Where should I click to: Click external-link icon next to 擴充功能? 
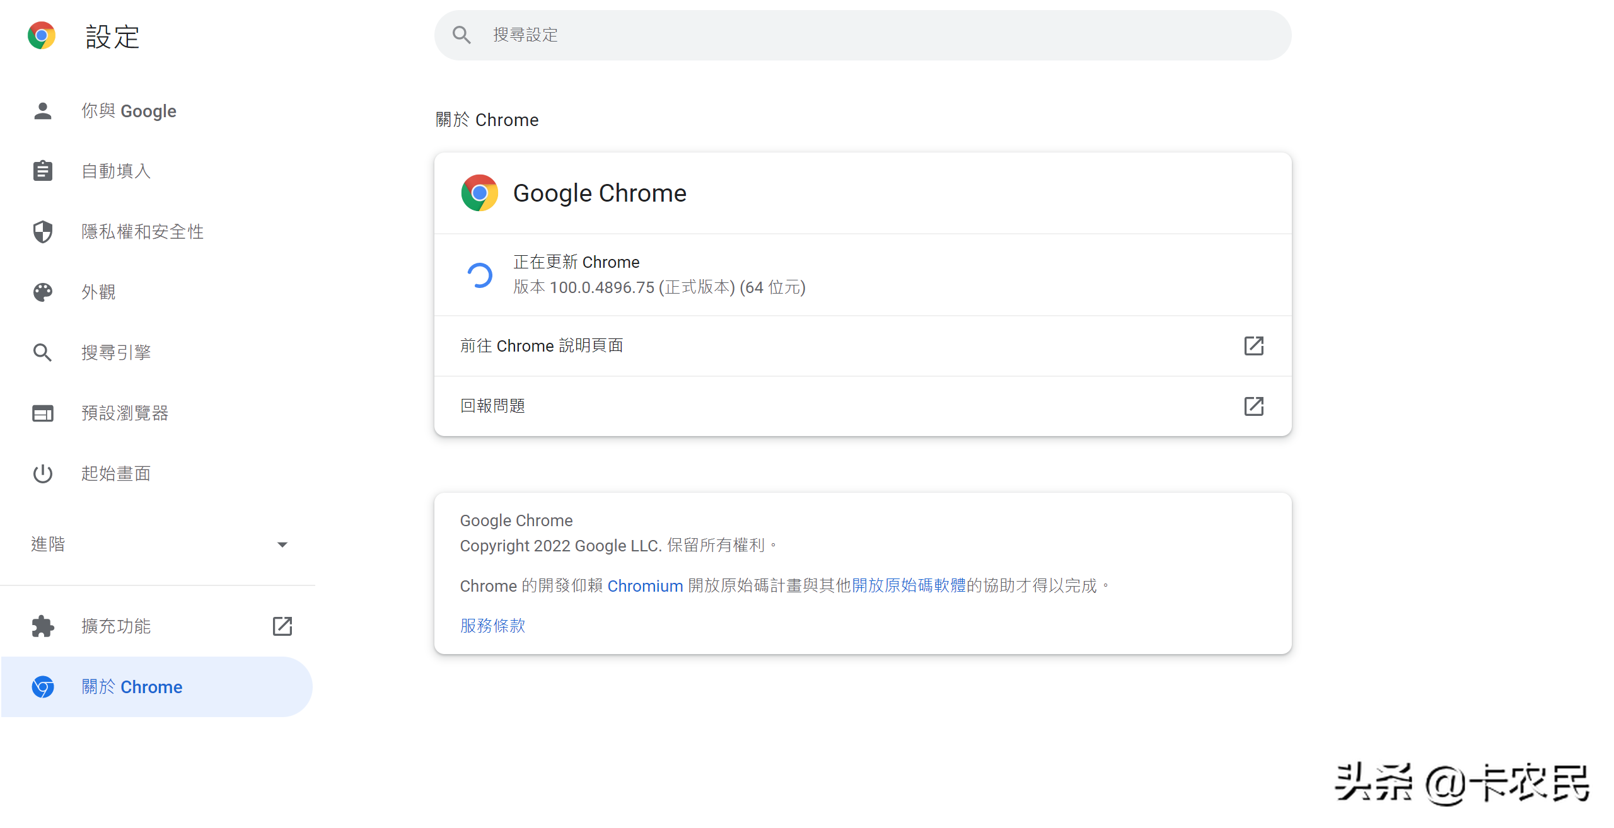coord(282,626)
